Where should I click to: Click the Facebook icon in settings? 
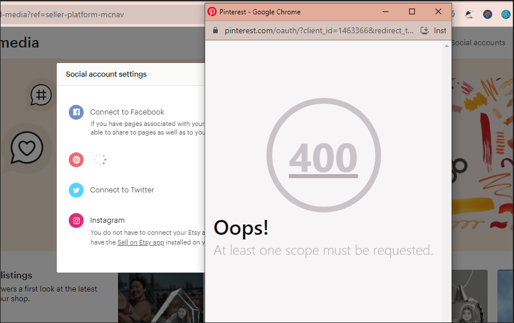(x=76, y=112)
